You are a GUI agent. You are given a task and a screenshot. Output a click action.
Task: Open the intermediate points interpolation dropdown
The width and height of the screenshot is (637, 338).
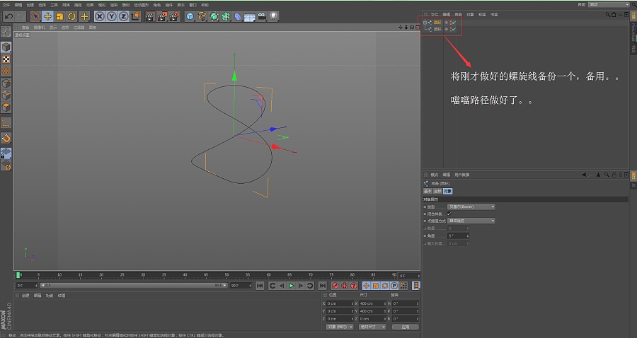pos(471,221)
